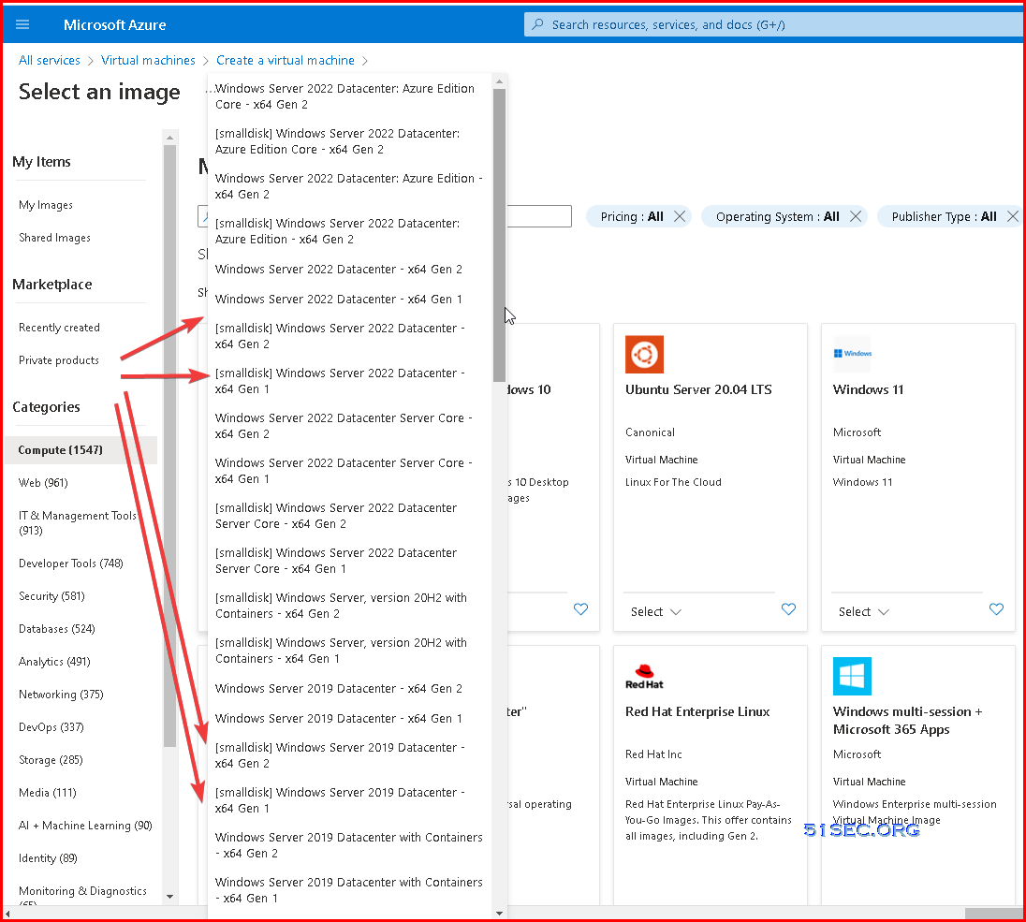
Task: Click the Ubuntu logo on the Ubuntu Server card
Action: coord(644,355)
